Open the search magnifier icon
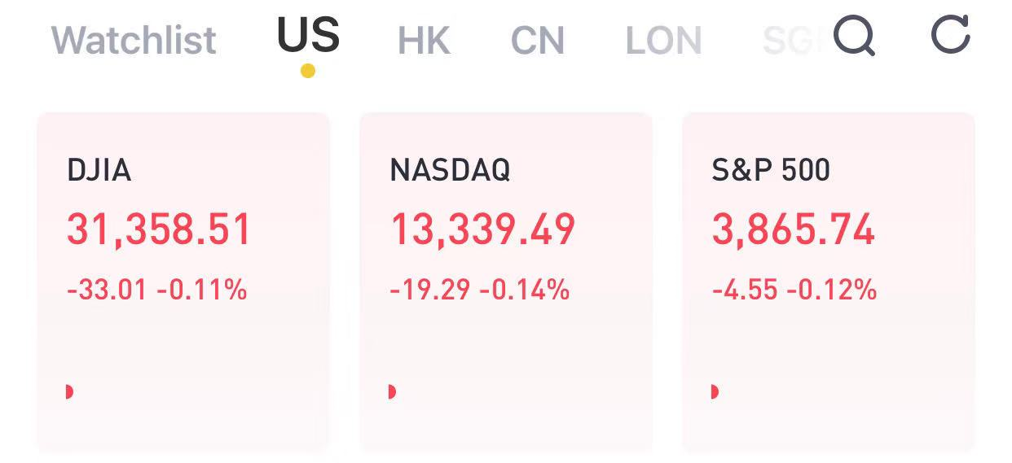This screenshot has width=1012, height=463. [x=856, y=37]
